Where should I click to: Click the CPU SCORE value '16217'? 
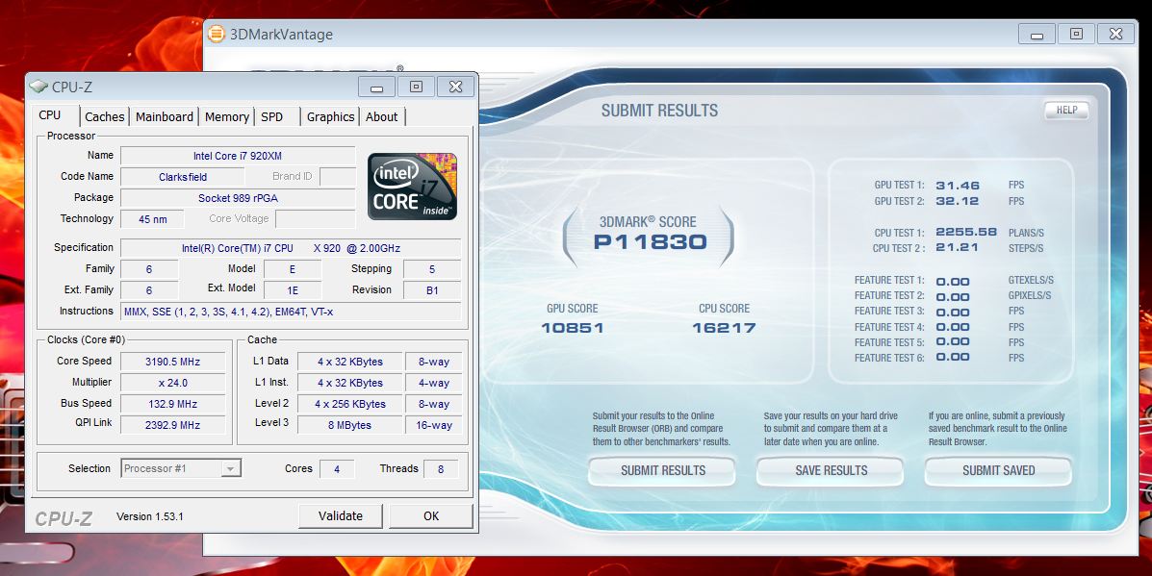[x=724, y=328]
